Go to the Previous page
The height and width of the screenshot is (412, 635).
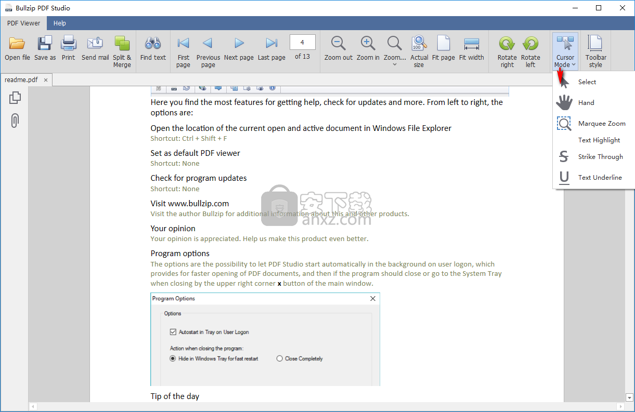(x=208, y=51)
